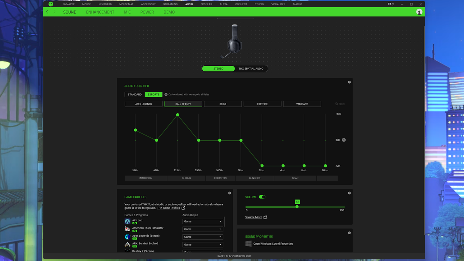Switch to the Streaming tab

tap(170, 4)
